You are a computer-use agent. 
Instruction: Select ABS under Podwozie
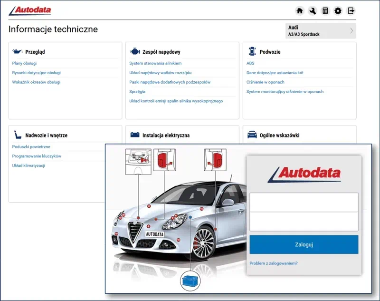pos(250,63)
